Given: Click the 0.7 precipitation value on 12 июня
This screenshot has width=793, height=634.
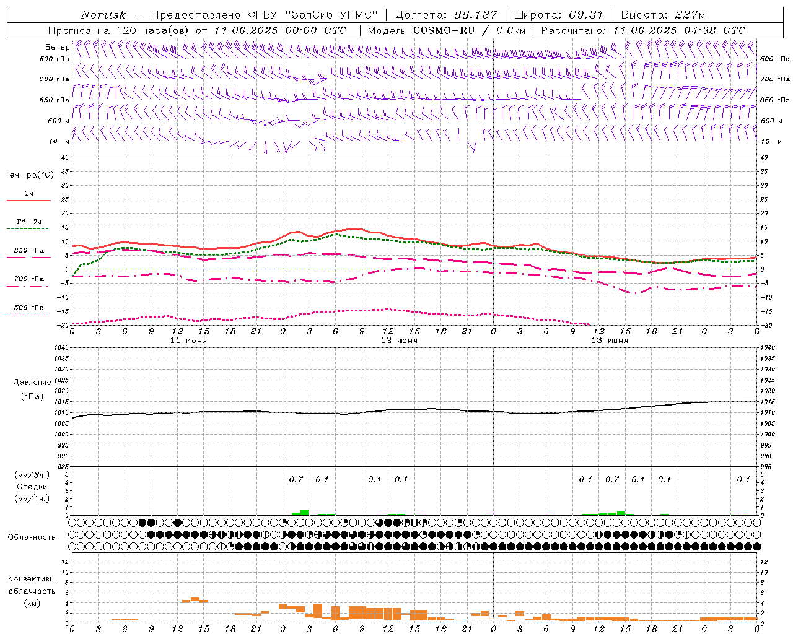Looking at the screenshot, I should click(x=296, y=480).
